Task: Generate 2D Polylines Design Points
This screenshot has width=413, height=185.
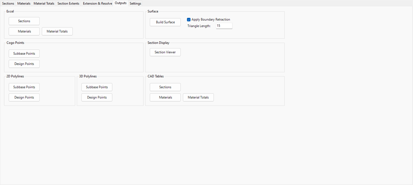Action: point(24,97)
